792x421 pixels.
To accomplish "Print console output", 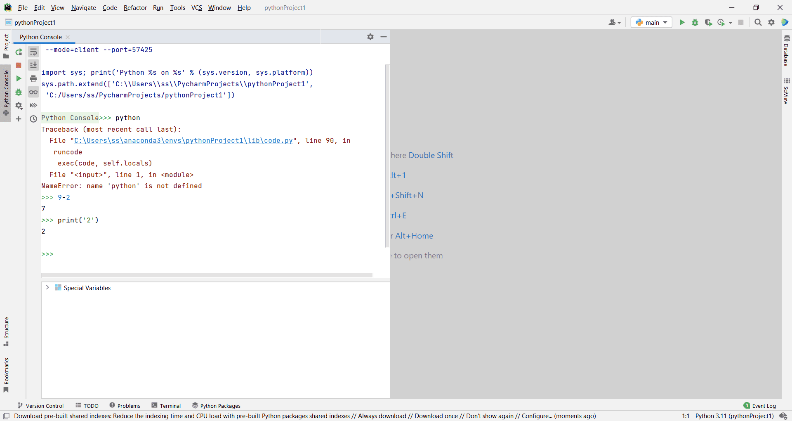I will point(33,78).
